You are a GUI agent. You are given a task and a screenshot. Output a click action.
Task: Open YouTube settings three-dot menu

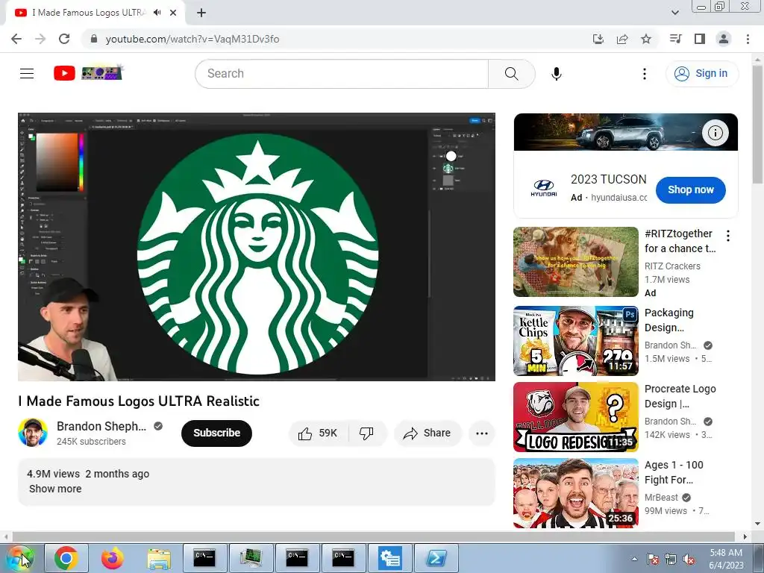pyautogui.click(x=644, y=74)
